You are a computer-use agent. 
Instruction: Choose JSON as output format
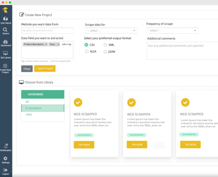(x=105, y=52)
